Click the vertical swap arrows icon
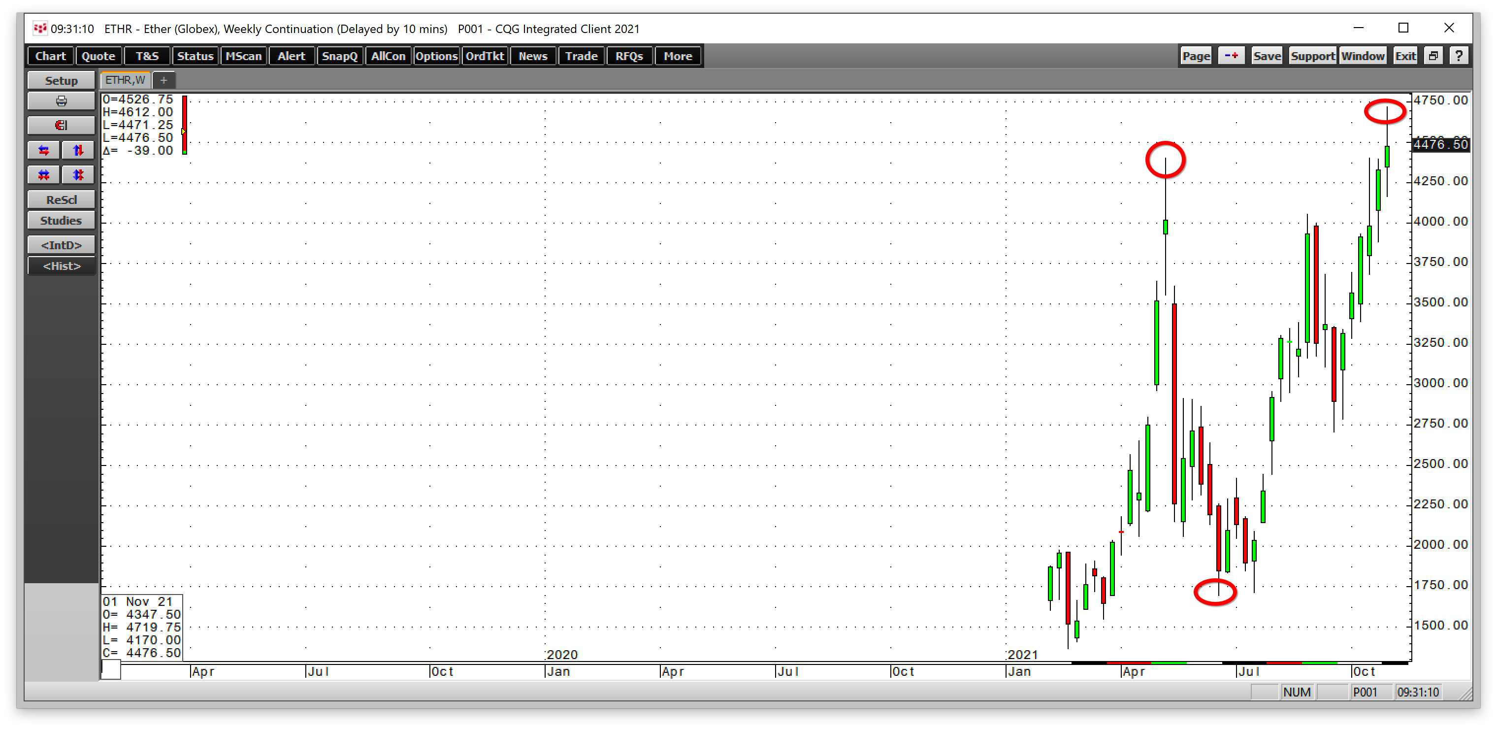Screen dimensions: 1497x729 78,150
